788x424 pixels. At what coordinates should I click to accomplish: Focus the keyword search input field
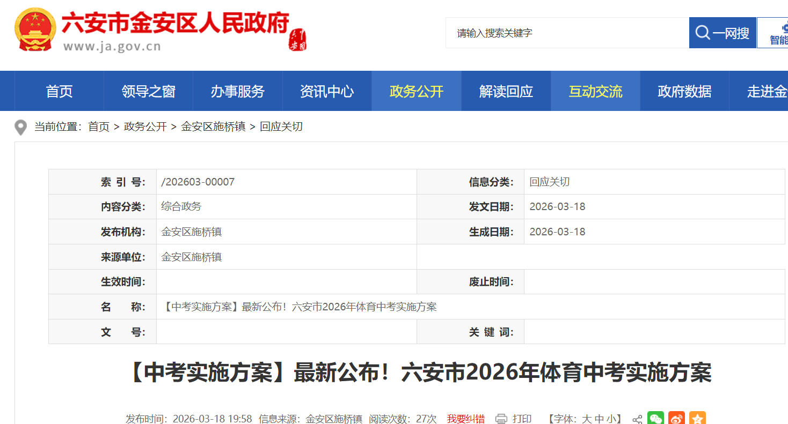pos(567,33)
